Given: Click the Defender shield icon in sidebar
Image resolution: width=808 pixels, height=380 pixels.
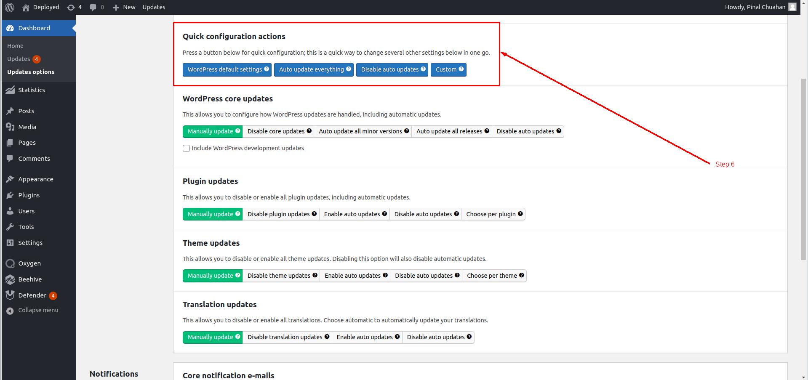Looking at the screenshot, I should coord(10,295).
